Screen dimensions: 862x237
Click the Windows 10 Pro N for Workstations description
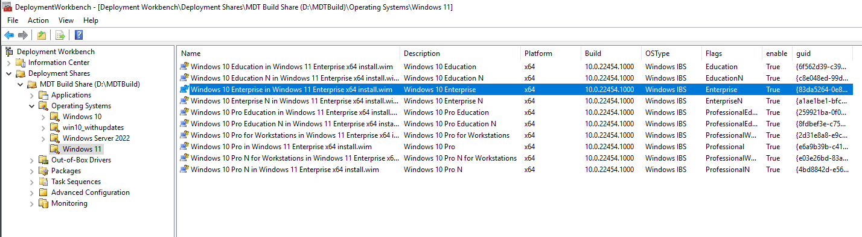(x=460, y=158)
